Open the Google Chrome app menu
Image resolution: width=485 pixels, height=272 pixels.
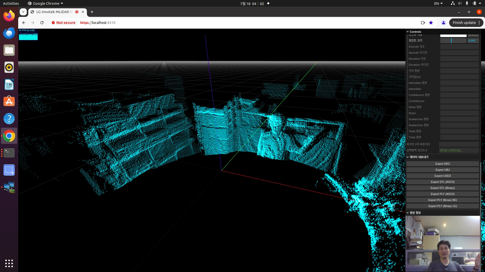pyautogui.click(x=45, y=4)
